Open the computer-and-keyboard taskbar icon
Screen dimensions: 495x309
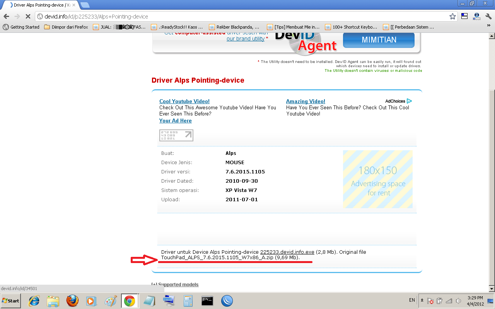click(169, 301)
